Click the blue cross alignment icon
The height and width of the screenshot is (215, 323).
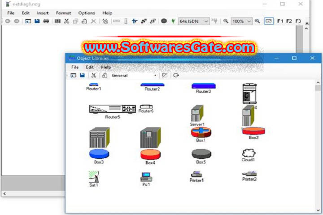[x=135, y=21]
